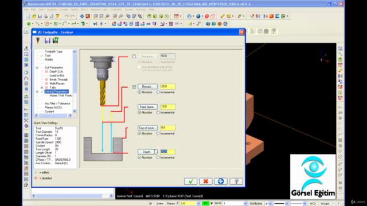Click the Undo arrow icon
This screenshot has height=206, width=367.
[67, 16]
